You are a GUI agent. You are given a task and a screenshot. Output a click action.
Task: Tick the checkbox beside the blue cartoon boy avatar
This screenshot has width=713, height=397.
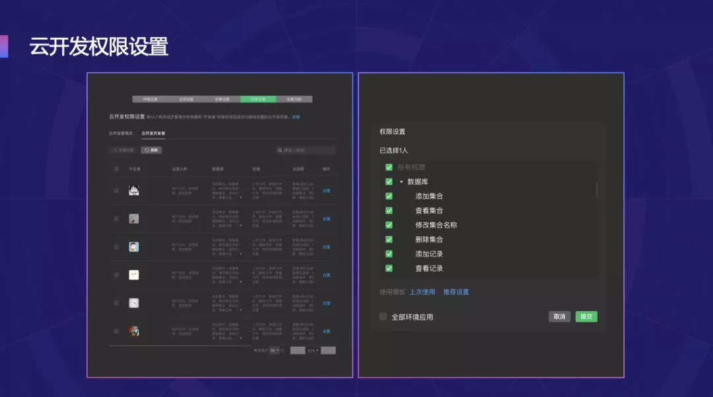116,247
